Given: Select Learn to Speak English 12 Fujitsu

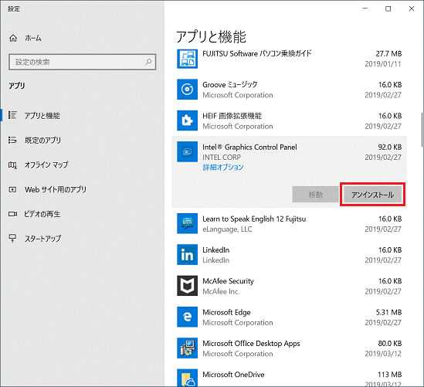Looking at the screenshot, I should click(x=254, y=219).
